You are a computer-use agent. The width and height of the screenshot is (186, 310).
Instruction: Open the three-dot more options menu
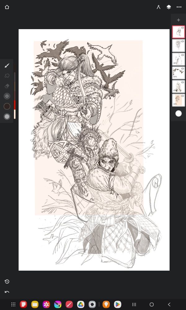(x=179, y=7)
